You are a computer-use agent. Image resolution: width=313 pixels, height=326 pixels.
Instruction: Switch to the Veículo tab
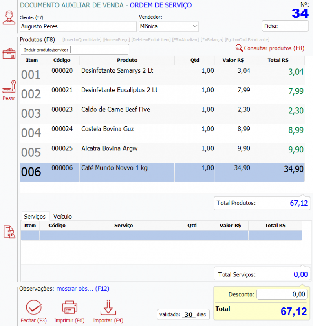click(x=62, y=217)
